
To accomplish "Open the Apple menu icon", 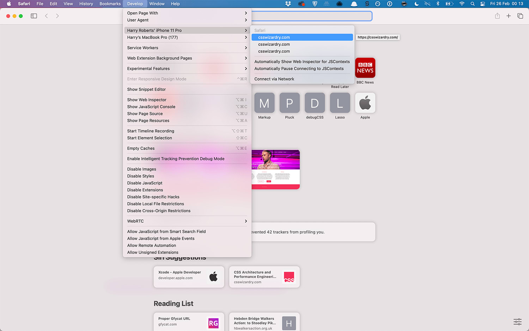I will pyautogui.click(x=9, y=4).
